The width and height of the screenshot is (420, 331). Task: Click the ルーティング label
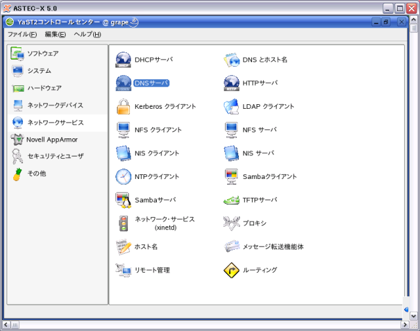click(260, 270)
